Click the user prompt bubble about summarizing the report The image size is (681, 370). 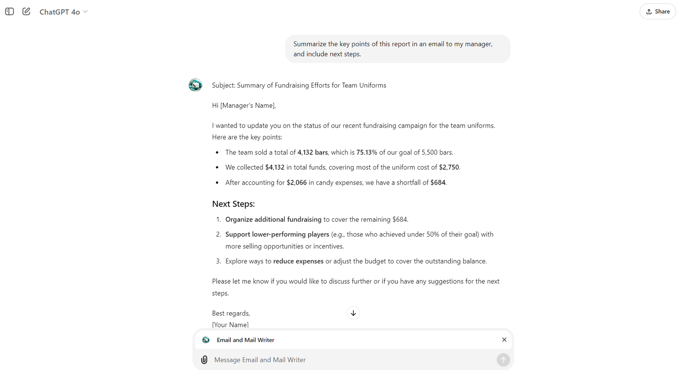tap(397, 49)
